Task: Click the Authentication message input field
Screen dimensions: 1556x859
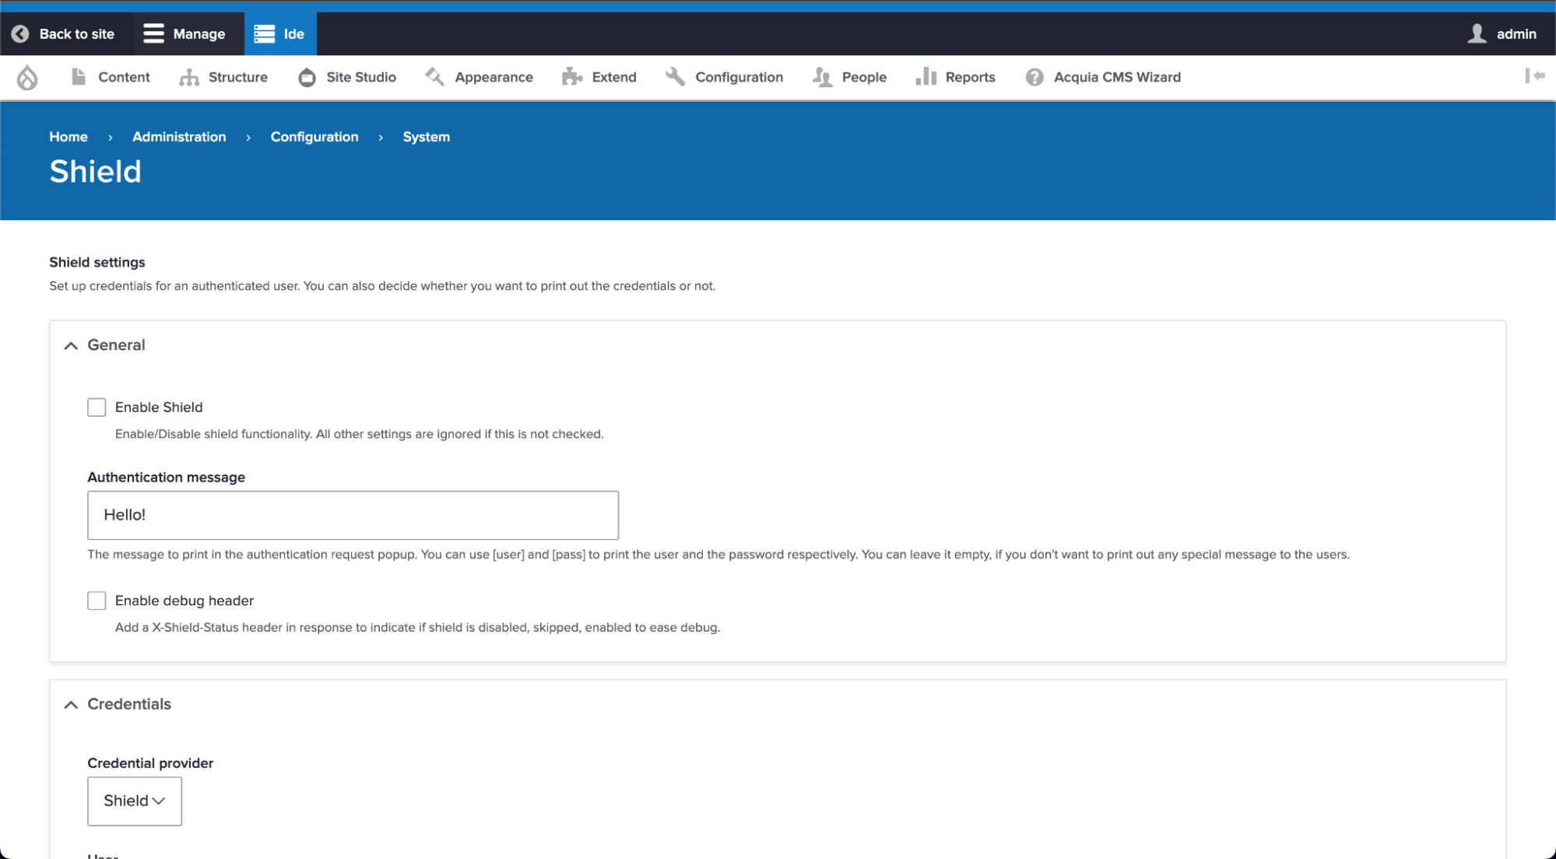Action: pyautogui.click(x=353, y=515)
